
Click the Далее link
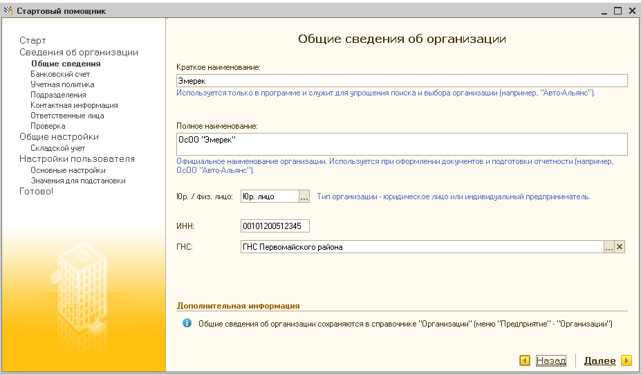pyautogui.click(x=600, y=360)
